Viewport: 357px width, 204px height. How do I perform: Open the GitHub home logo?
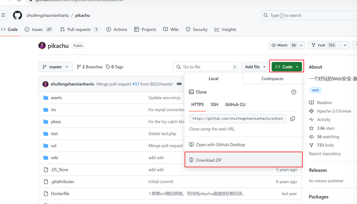pos(17,15)
